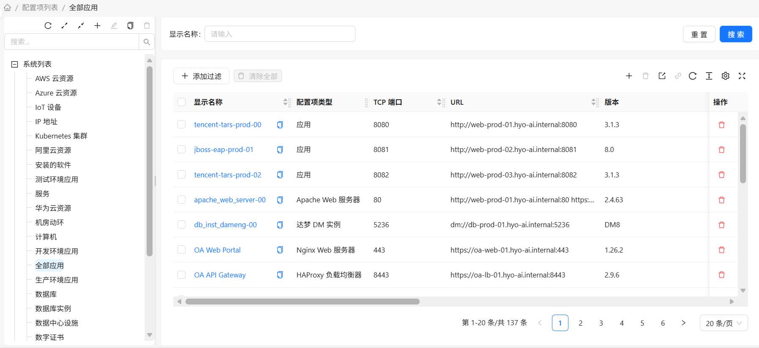Select 生产环境应用 in tree
Image resolution: width=759 pixels, height=348 pixels.
[x=57, y=280]
